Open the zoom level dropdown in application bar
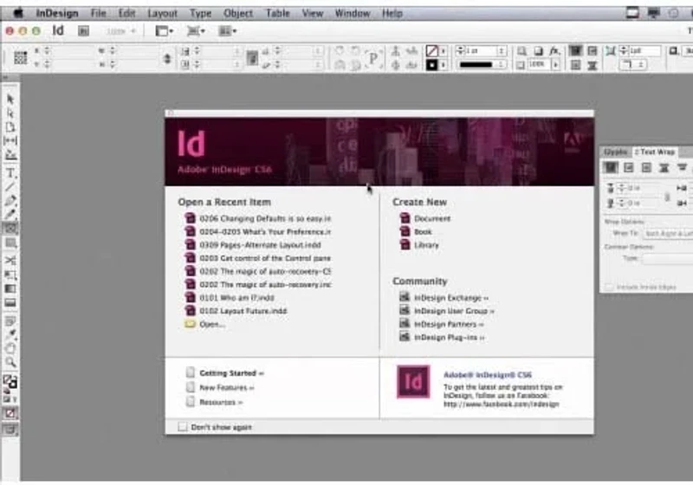The height and width of the screenshot is (485, 693). (x=120, y=31)
